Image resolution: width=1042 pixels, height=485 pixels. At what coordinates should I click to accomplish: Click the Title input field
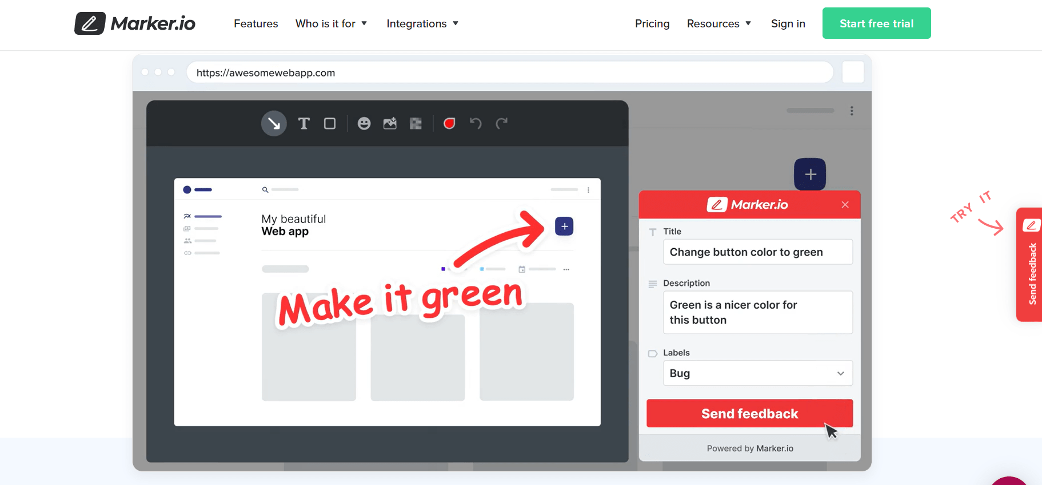point(758,252)
